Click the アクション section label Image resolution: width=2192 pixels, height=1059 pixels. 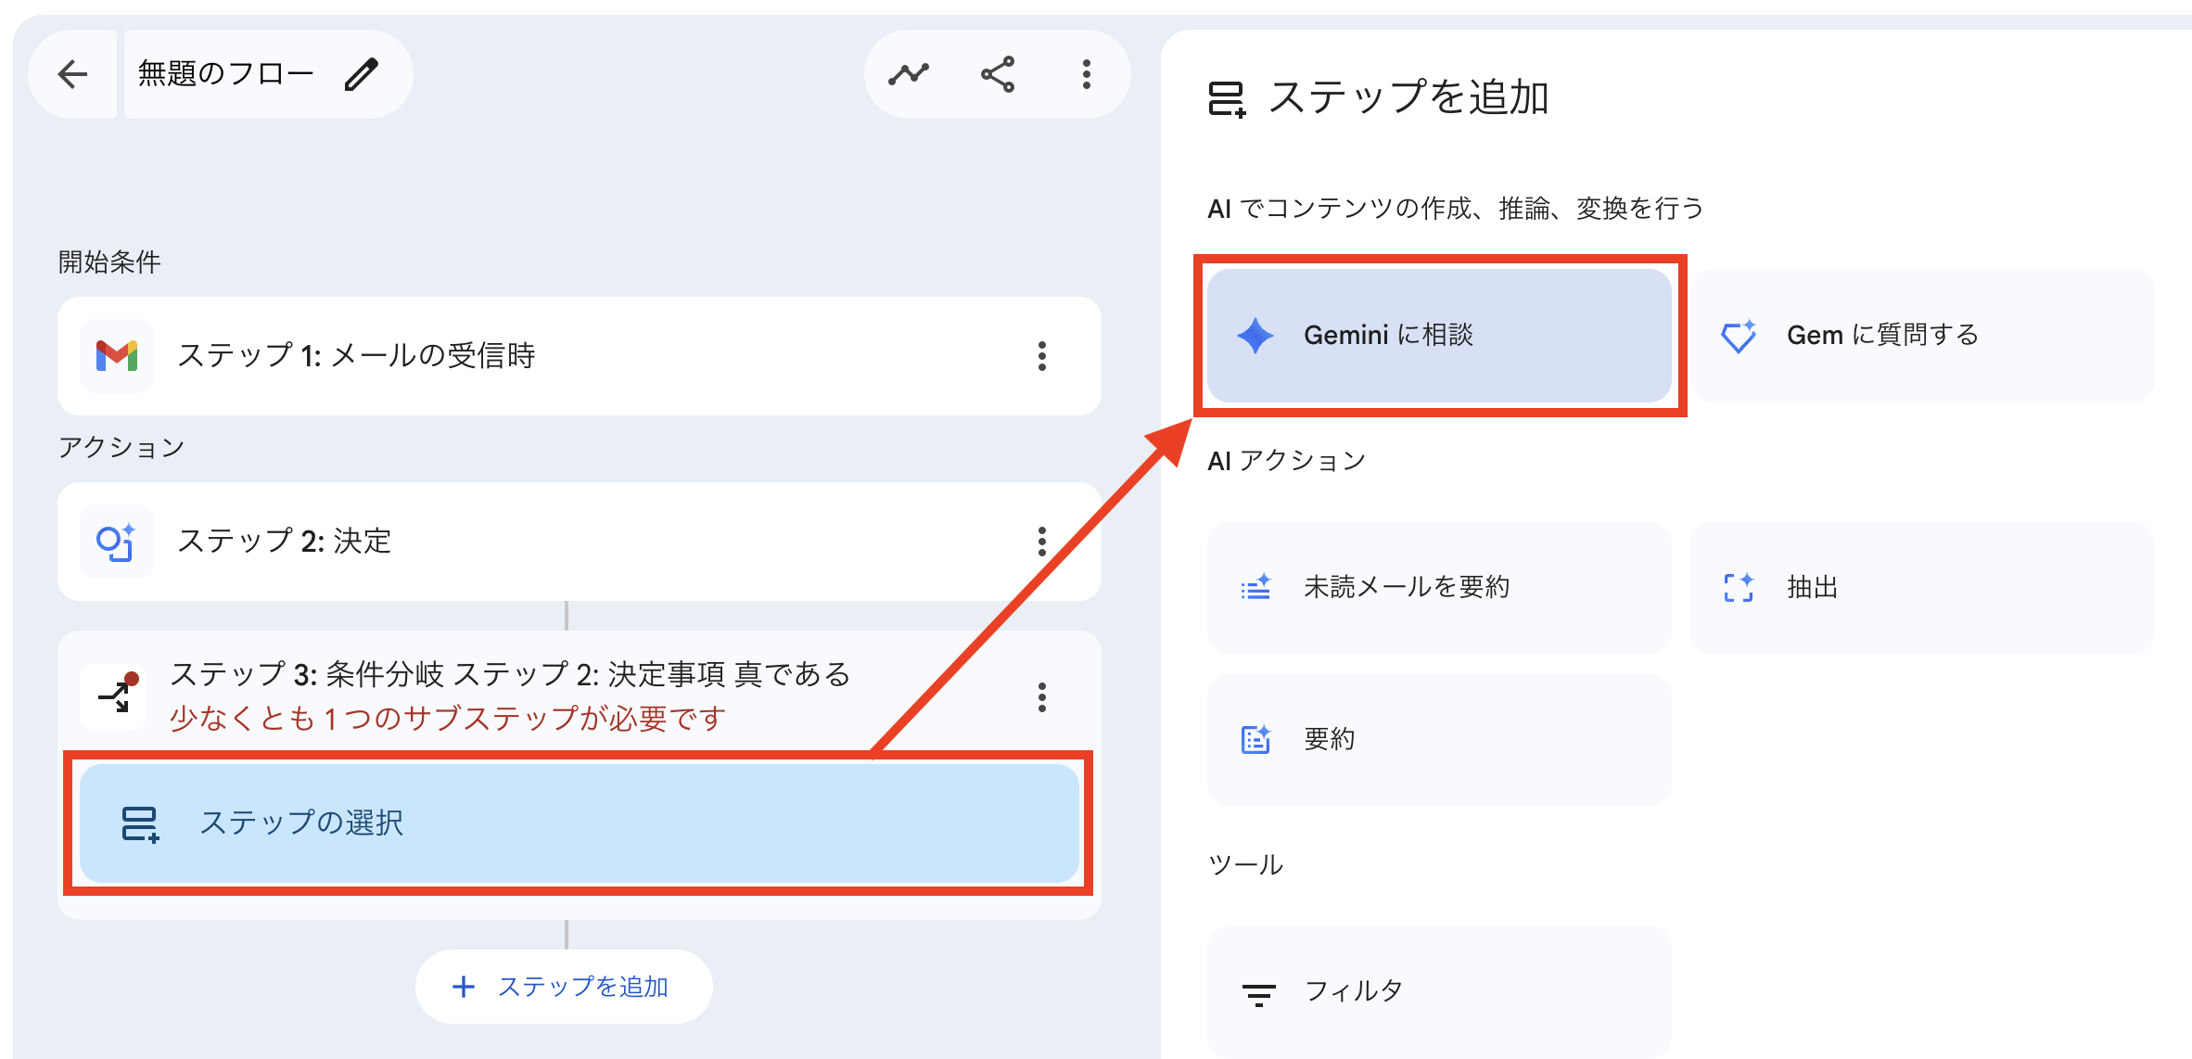[121, 448]
